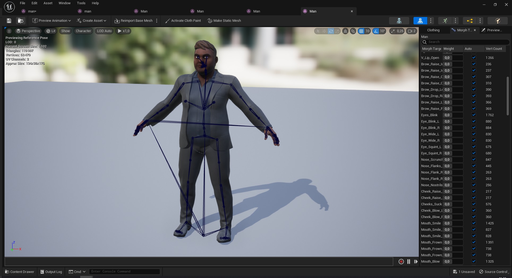Open the Cmd console type dropdown

pyautogui.click(x=77, y=272)
